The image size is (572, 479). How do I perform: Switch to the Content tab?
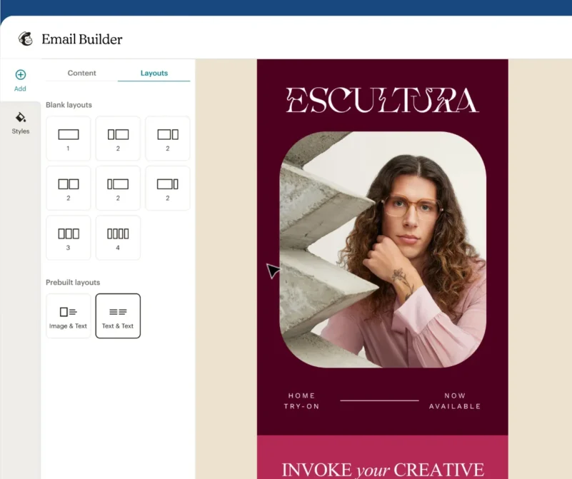(x=81, y=73)
